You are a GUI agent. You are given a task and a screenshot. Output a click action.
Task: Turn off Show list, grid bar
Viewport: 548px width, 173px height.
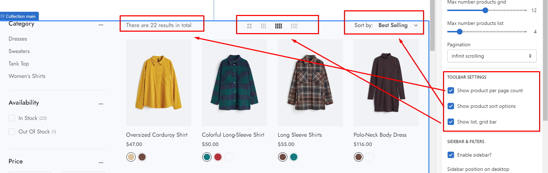(451, 122)
